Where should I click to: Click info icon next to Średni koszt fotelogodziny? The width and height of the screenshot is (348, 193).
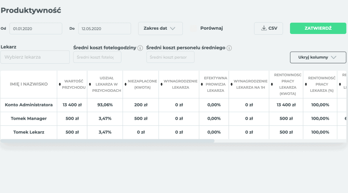[x=140, y=48]
